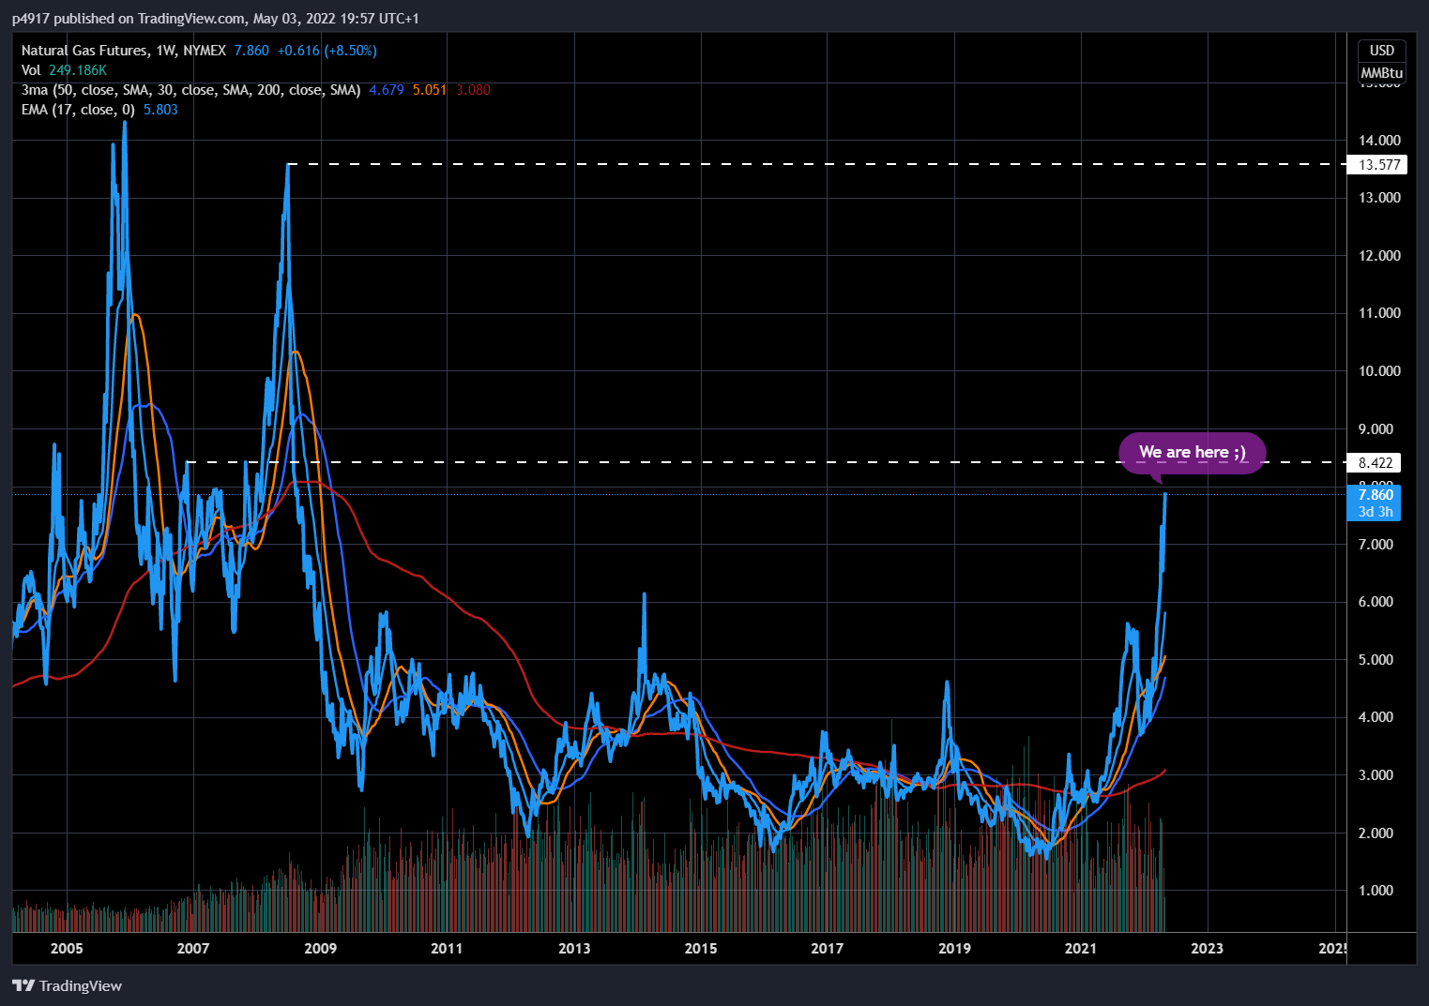This screenshot has height=1006, width=1429.
Task: Click the 2021 time axis label
Action: pos(1081,948)
